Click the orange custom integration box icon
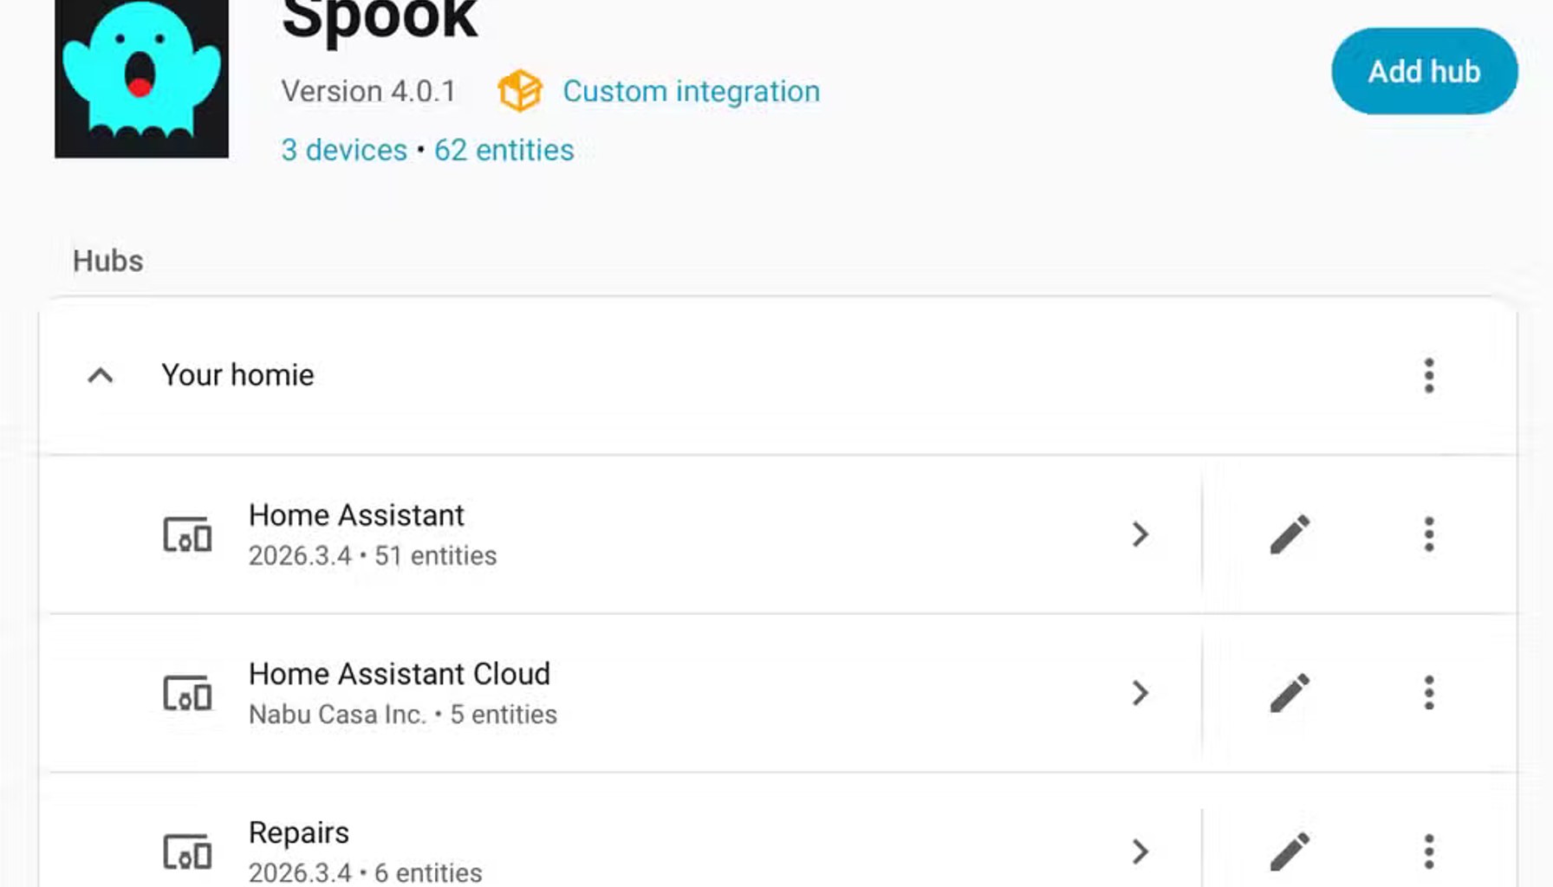Screen dimensions: 1553x887 (520, 91)
